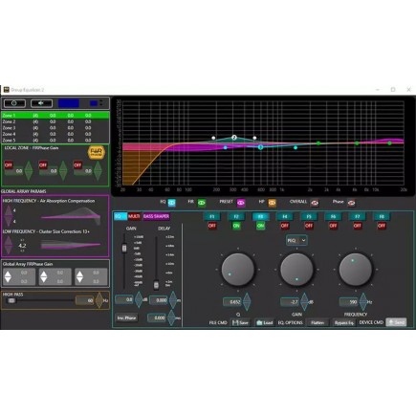Click the Q rotary knob

coord(238,270)
